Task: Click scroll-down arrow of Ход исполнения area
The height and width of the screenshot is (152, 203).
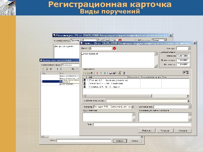Action: tap(133, 120)
